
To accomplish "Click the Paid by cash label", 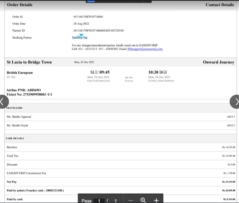I will [x=15, y=199].
